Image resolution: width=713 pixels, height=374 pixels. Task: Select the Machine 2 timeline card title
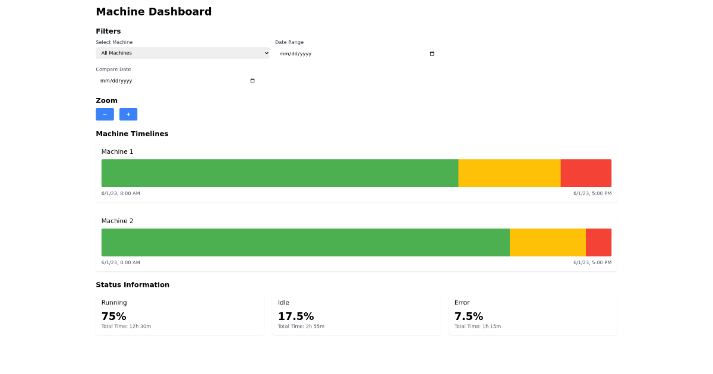point(117,220)
